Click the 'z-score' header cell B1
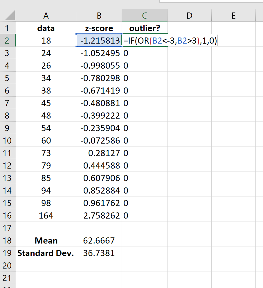Screen dimensions: 263x288 point(99,28)
